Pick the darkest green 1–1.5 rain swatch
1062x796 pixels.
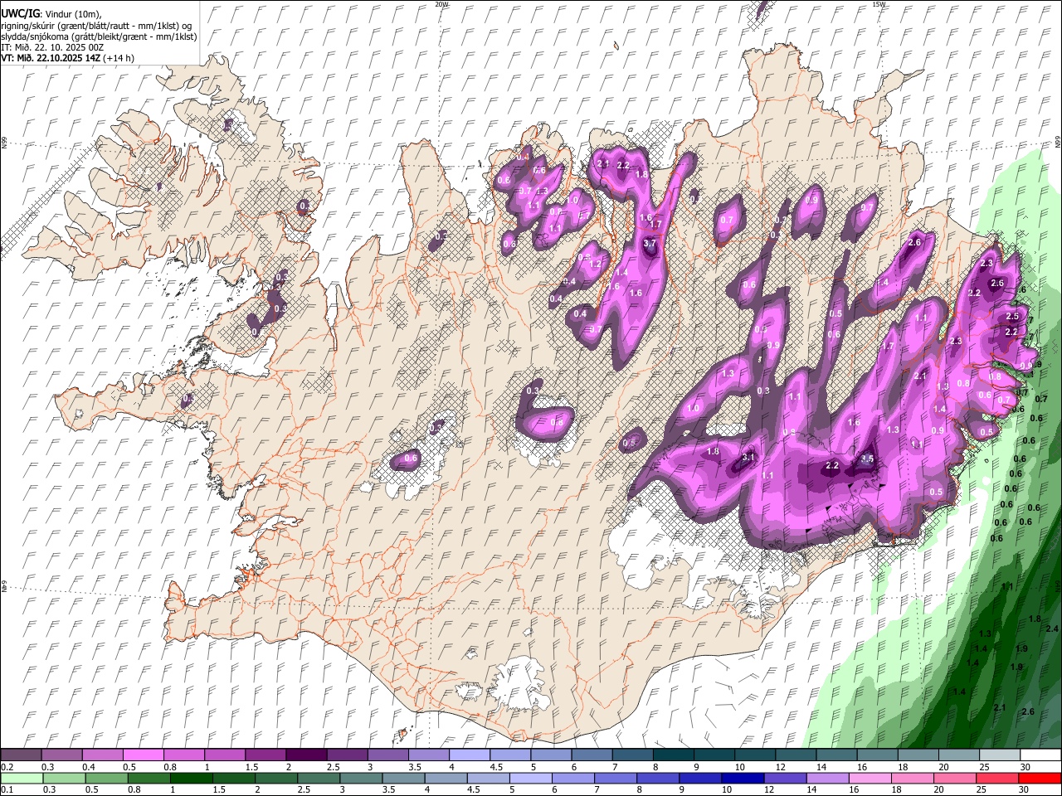pos(191,778)
